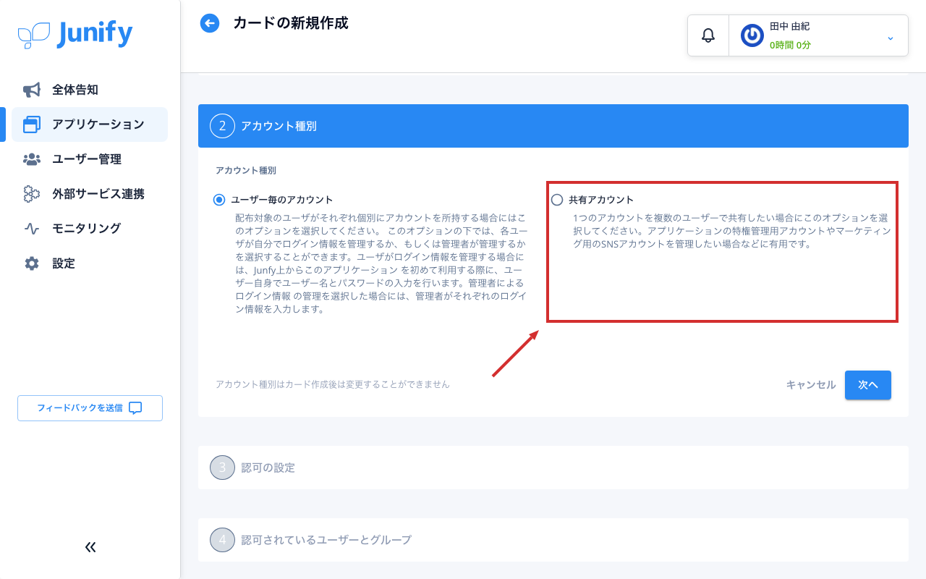Viewport: 926px width, 579px height.
Task: Click the 設定 gear icon
Action: tap(32, 263)
